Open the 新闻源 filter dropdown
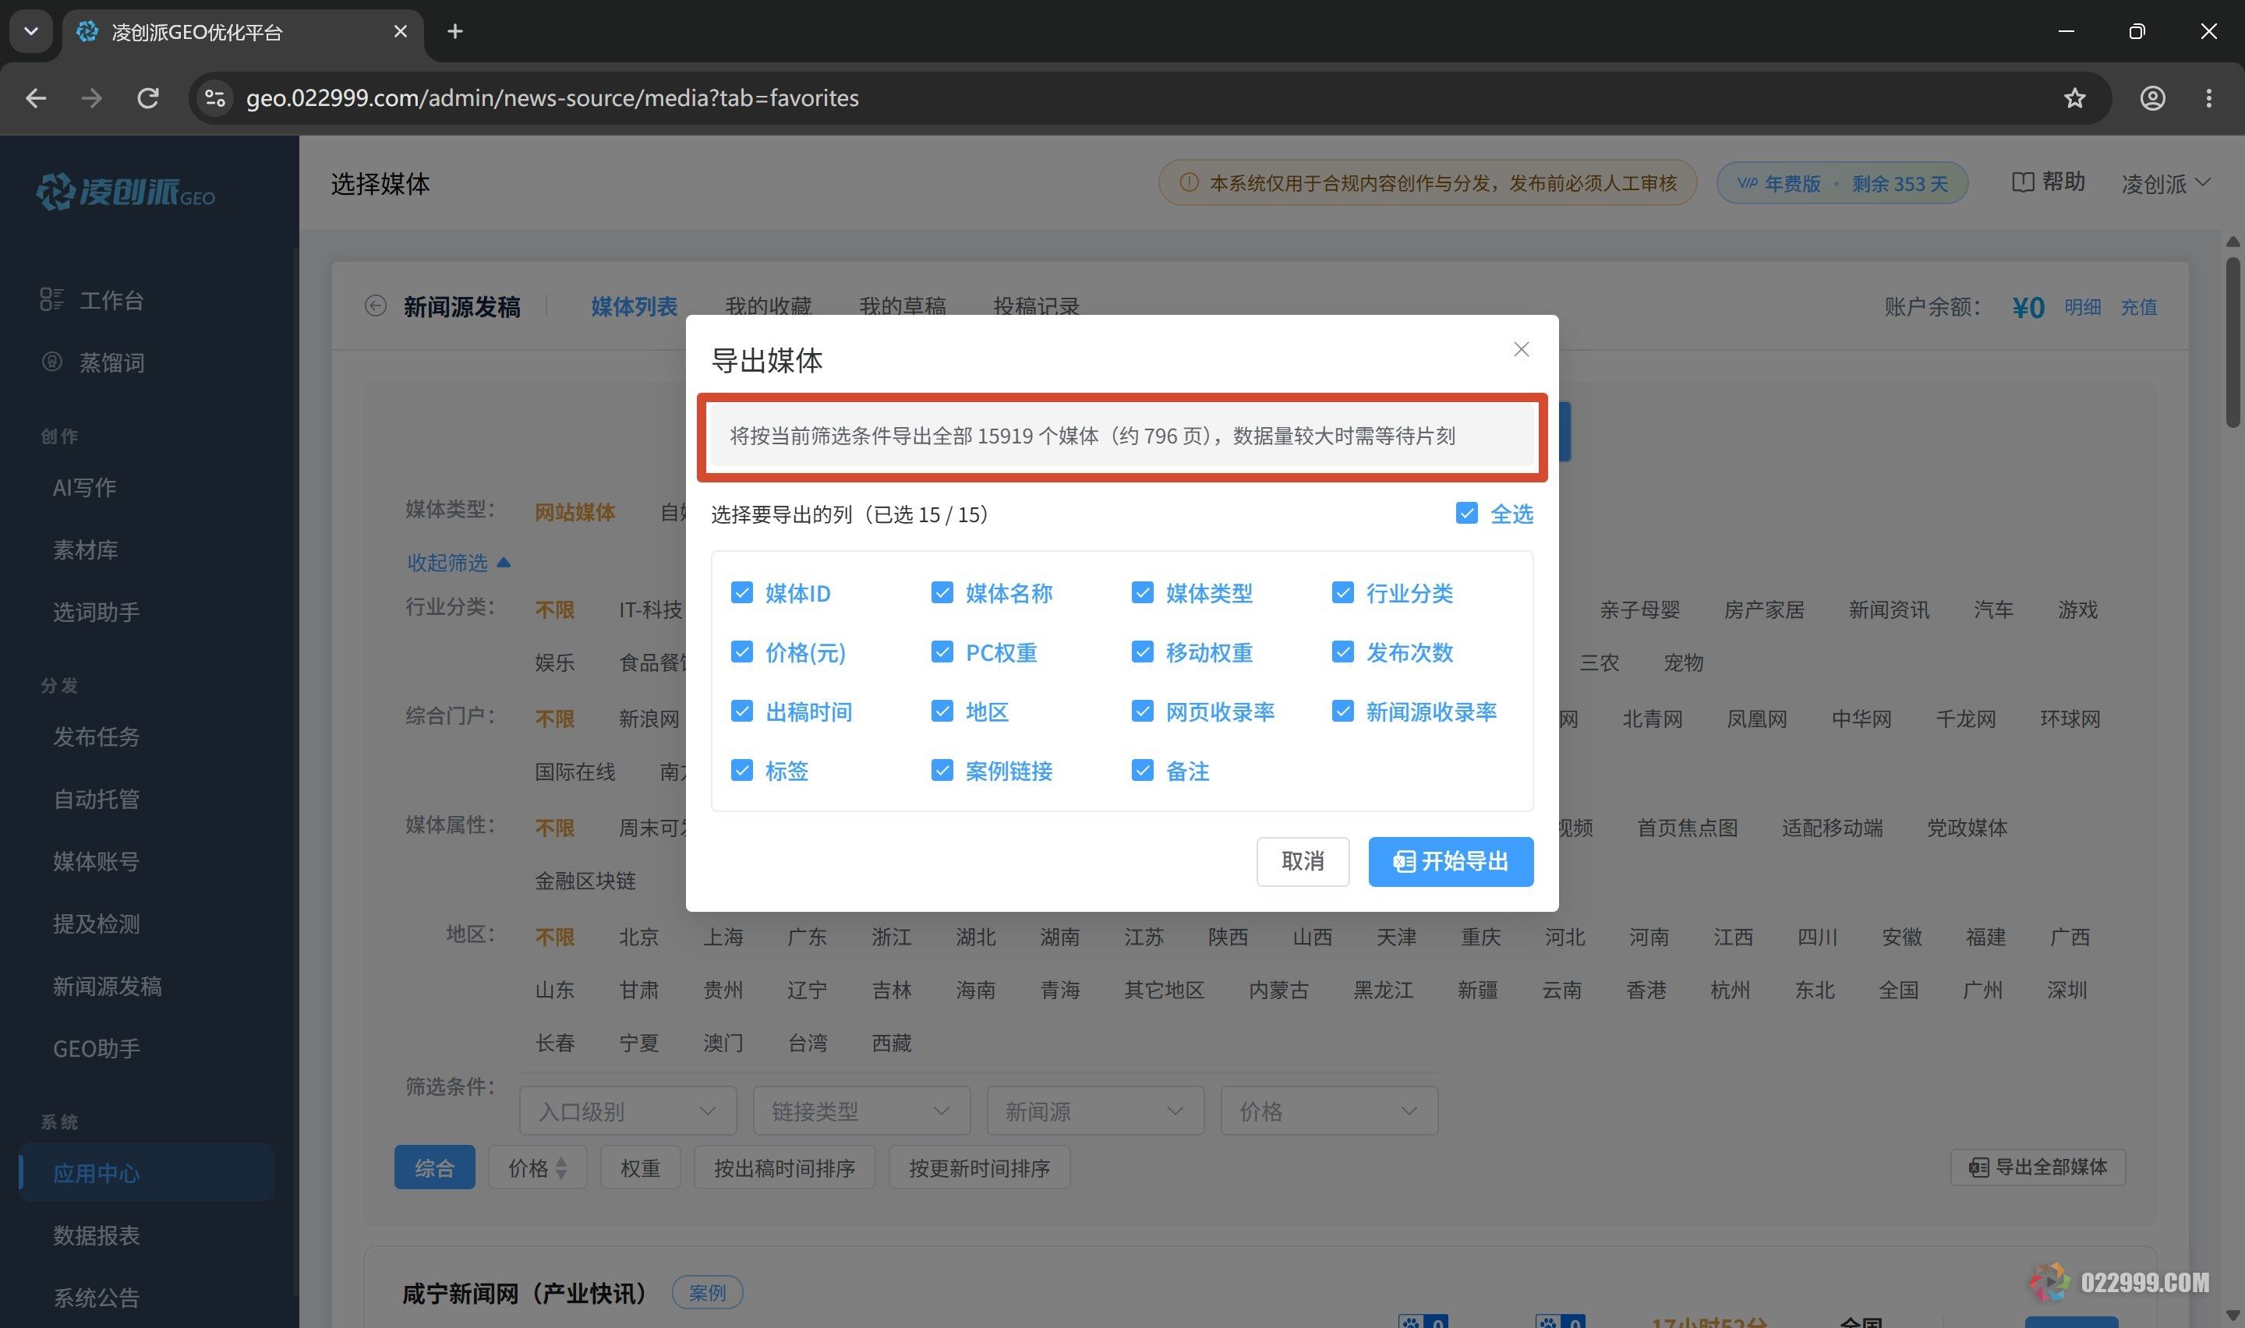This screenshot has width=2245, height=1328. (1095, 1111)
